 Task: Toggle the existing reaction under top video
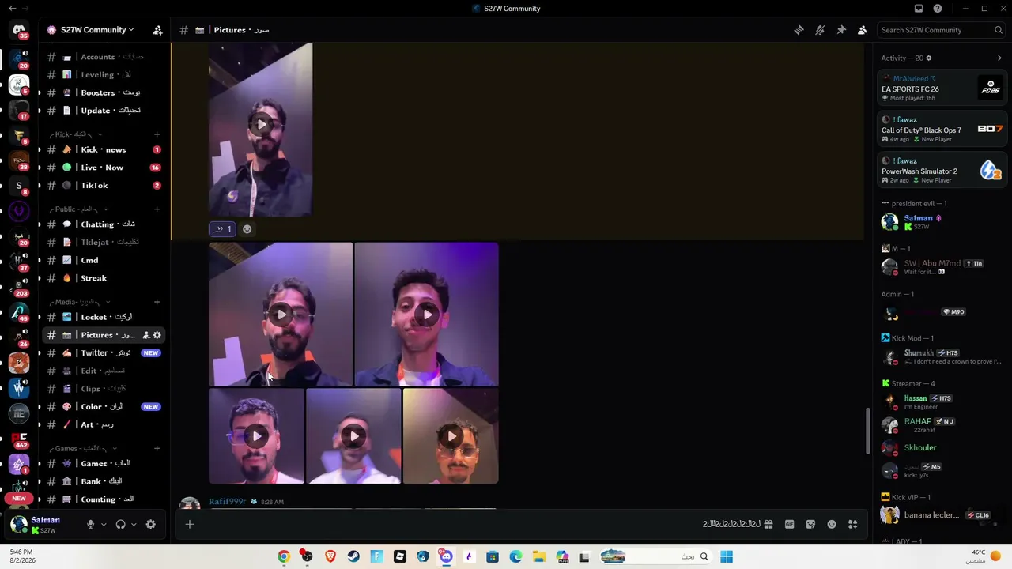pyautogui.click(x=222, y=229)
